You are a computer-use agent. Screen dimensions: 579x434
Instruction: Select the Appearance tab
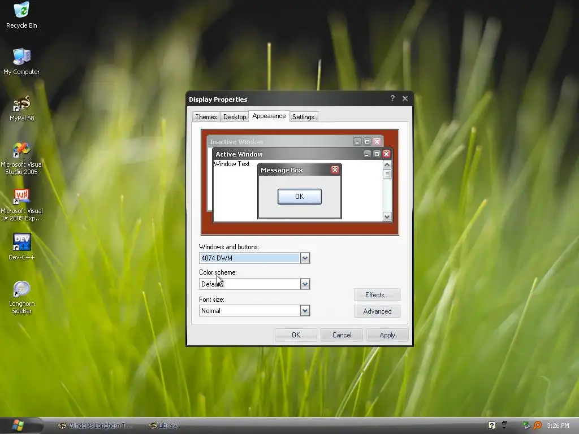(269, 116)
